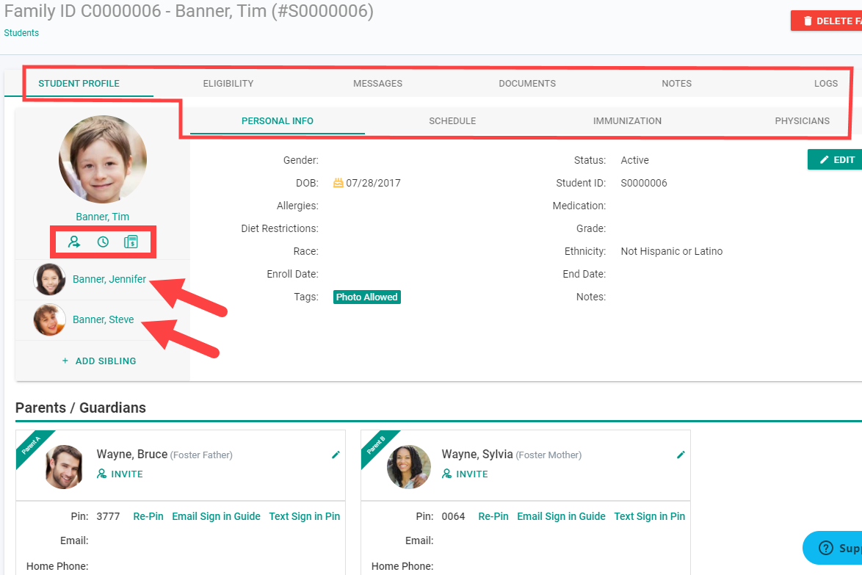Click Re-Pin for Sylvia Wayne's pin 0064
The height and width of the screenshot is (575, 862).
pos(493,517)
